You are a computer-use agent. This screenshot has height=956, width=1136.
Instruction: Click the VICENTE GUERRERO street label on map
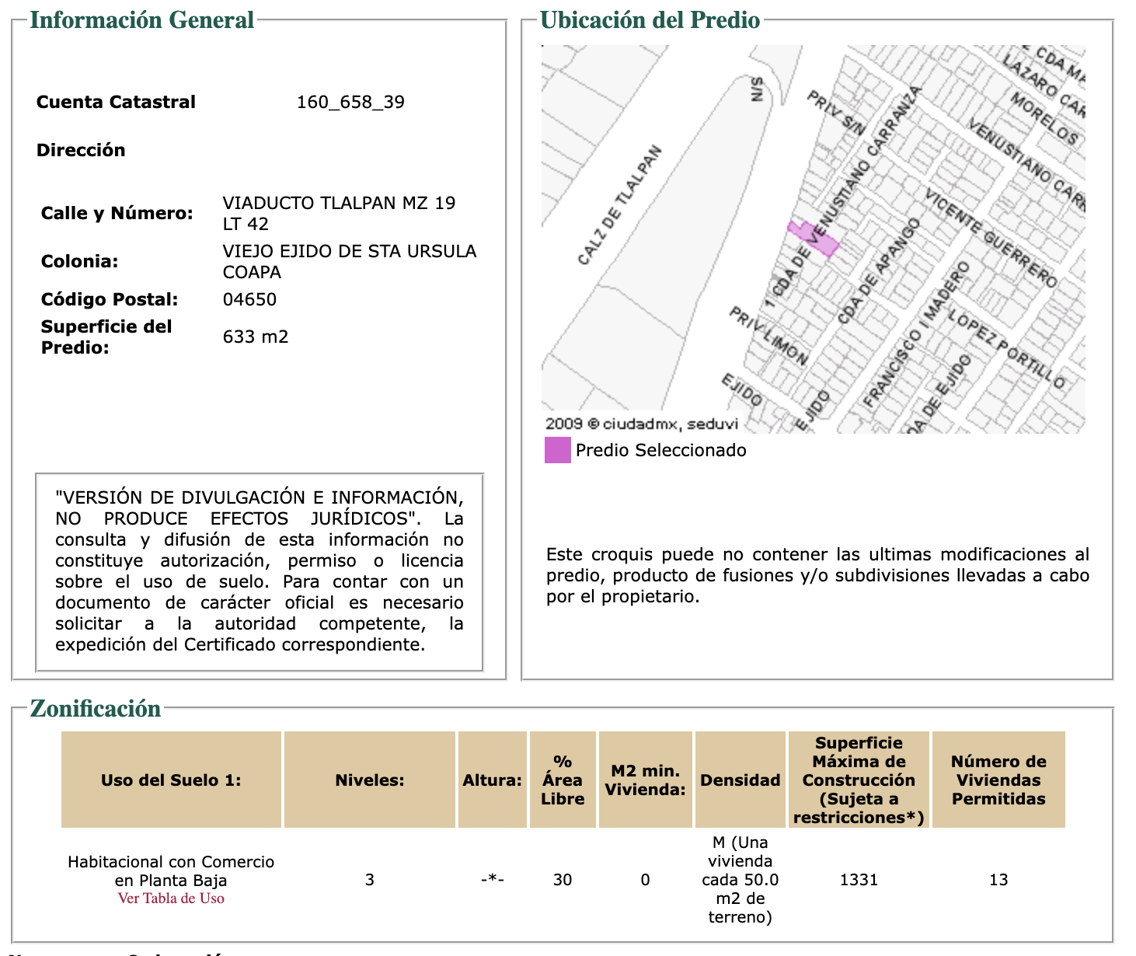coord(991,237)
